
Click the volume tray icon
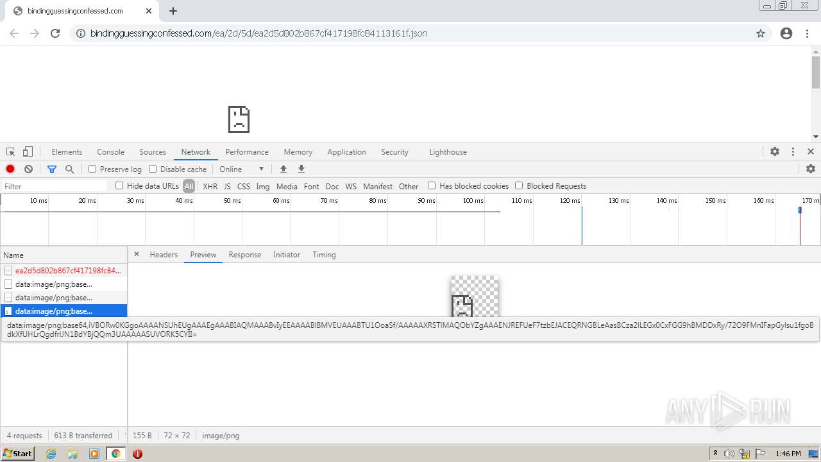pyautogui.click(x=729, y=454)
